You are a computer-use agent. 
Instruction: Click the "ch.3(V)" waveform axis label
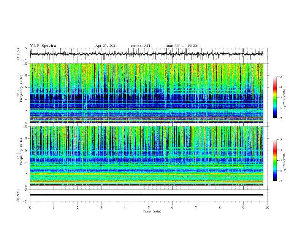pyautogui.click(x=18, y=195)
